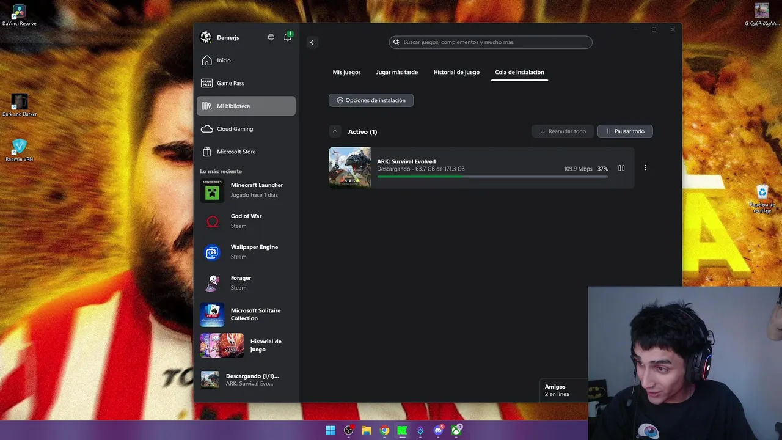Open Google Chrome from the taskbar
The width and height of the screenshot is (782, 440).
coord(384,430)
